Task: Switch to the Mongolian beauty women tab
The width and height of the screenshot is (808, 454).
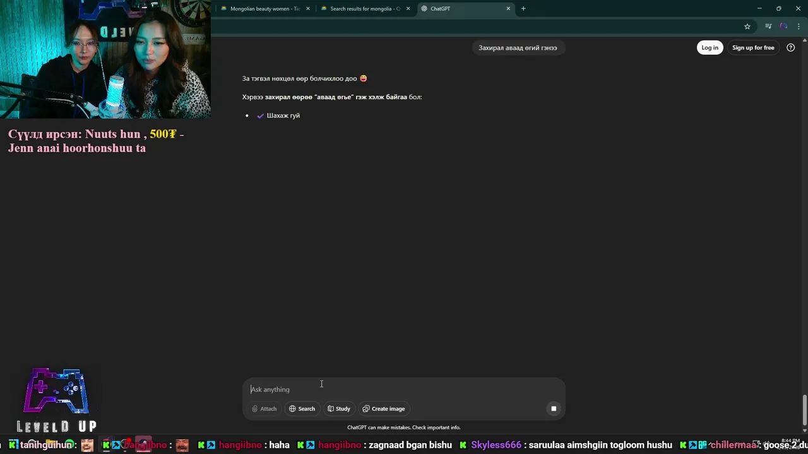Action: [264, 9]
